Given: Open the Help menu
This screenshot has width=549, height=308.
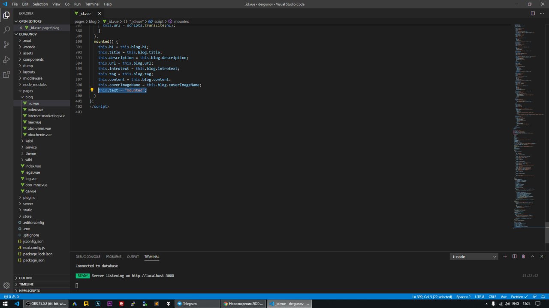Looking at the screenshot, I should click(108, 4).
